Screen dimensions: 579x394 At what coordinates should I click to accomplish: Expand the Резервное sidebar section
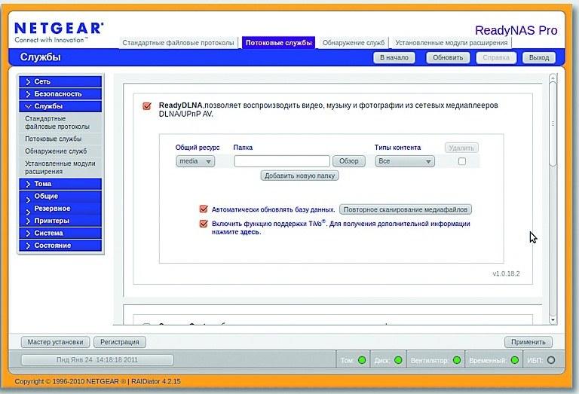click(60, 209)
